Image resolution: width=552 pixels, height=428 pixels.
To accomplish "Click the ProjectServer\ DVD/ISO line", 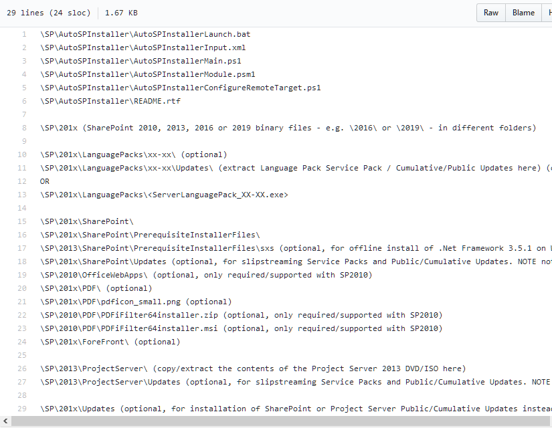I will click(253, 368).
